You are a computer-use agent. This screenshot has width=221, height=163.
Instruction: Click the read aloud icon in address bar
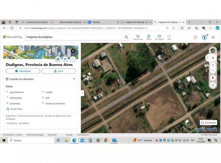pyautogui.click(x=167, y=28)
